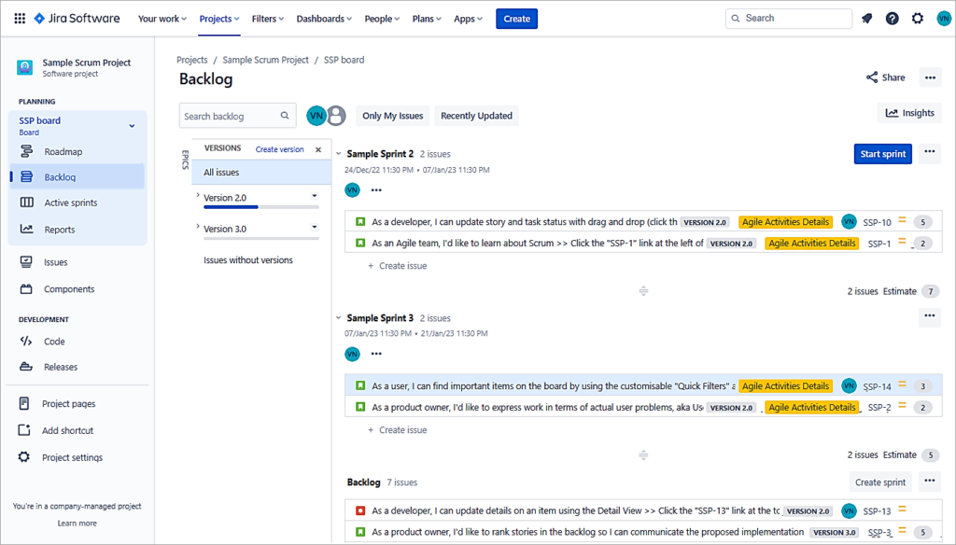
Task: Open the Insights panel
Action: 907,112
